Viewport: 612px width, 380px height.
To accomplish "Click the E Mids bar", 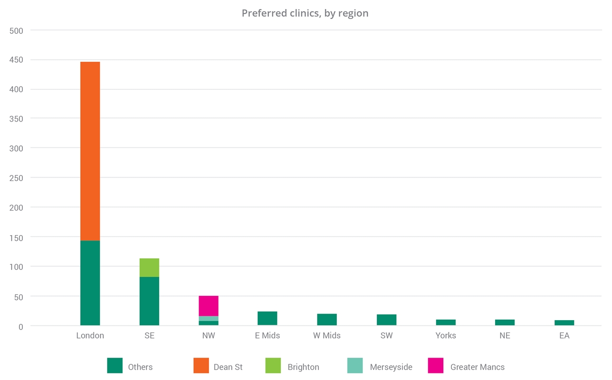I will click(268, 318).
